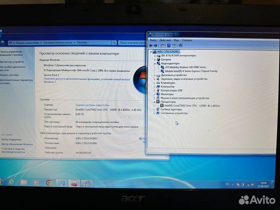Expand the Сетевые адаптеры node
280x210 pixels.
[x=154, y=109]
